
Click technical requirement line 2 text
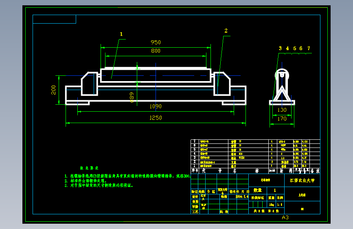coord(86,181)
